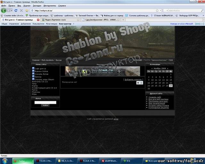Click the ? help item in admin bar
This screenshot has height=164, width=205.
[73, 24]
